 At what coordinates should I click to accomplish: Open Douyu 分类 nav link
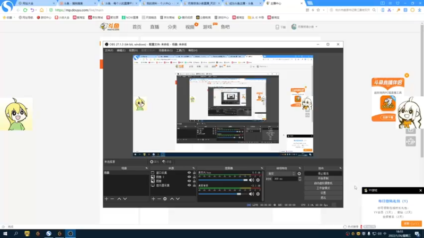[172, 27]
